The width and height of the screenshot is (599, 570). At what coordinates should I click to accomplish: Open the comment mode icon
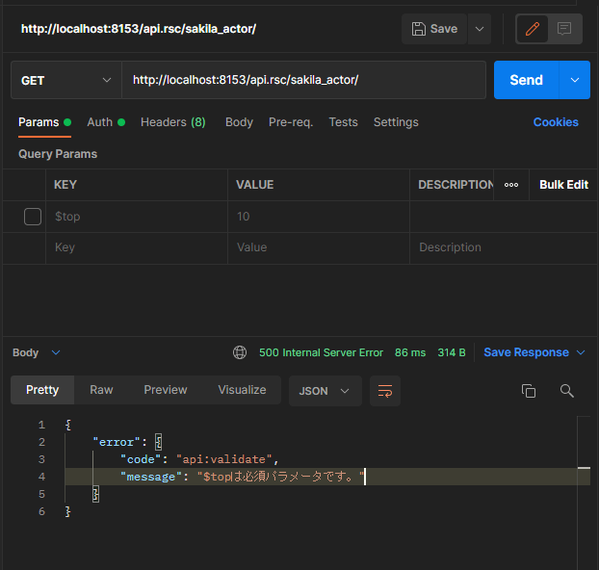[564, 29]
